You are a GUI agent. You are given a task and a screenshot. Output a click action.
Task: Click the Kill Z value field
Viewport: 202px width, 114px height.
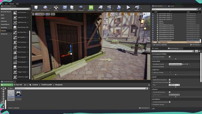tap(174, 85)
